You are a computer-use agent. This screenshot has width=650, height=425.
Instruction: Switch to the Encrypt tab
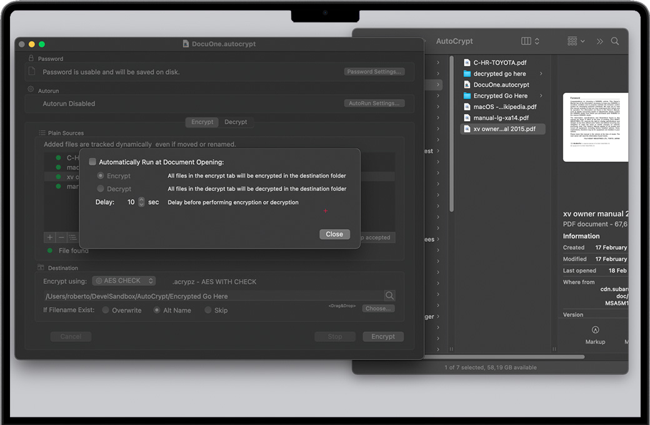tap(202, 122)
